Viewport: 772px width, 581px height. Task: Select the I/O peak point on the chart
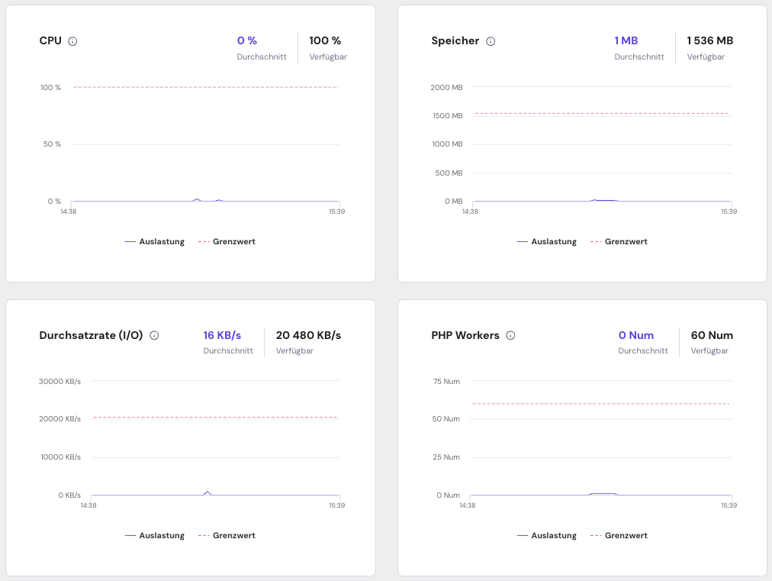click(207, 492)
